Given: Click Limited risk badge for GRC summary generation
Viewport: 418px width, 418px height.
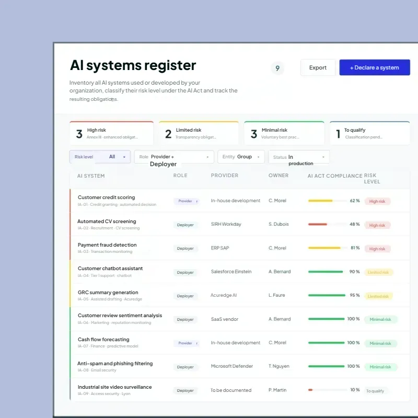Looking at the screenshot, I should 378,296.
